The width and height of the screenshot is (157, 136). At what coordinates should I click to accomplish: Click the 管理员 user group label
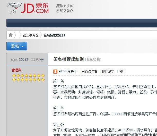(16, 70)
